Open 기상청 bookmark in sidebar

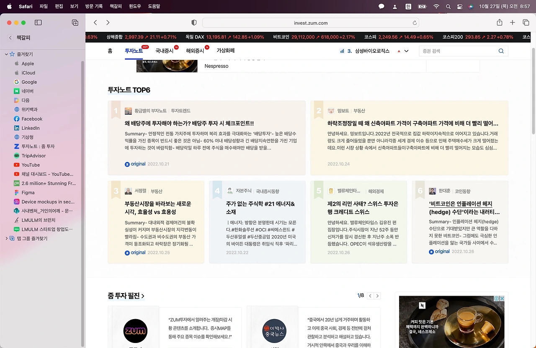28,137
